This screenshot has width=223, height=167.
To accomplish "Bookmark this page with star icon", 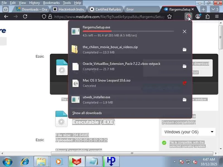I will point(169,17).
